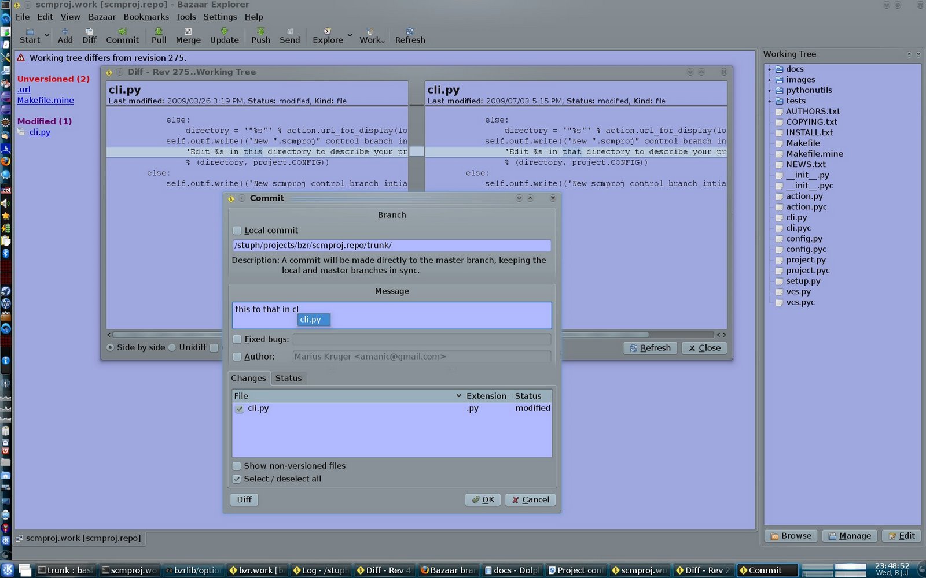This screenshot has height=578, width=926.
Task: Open the Makefile.mine unversioned link
Action: click(45, 100)
